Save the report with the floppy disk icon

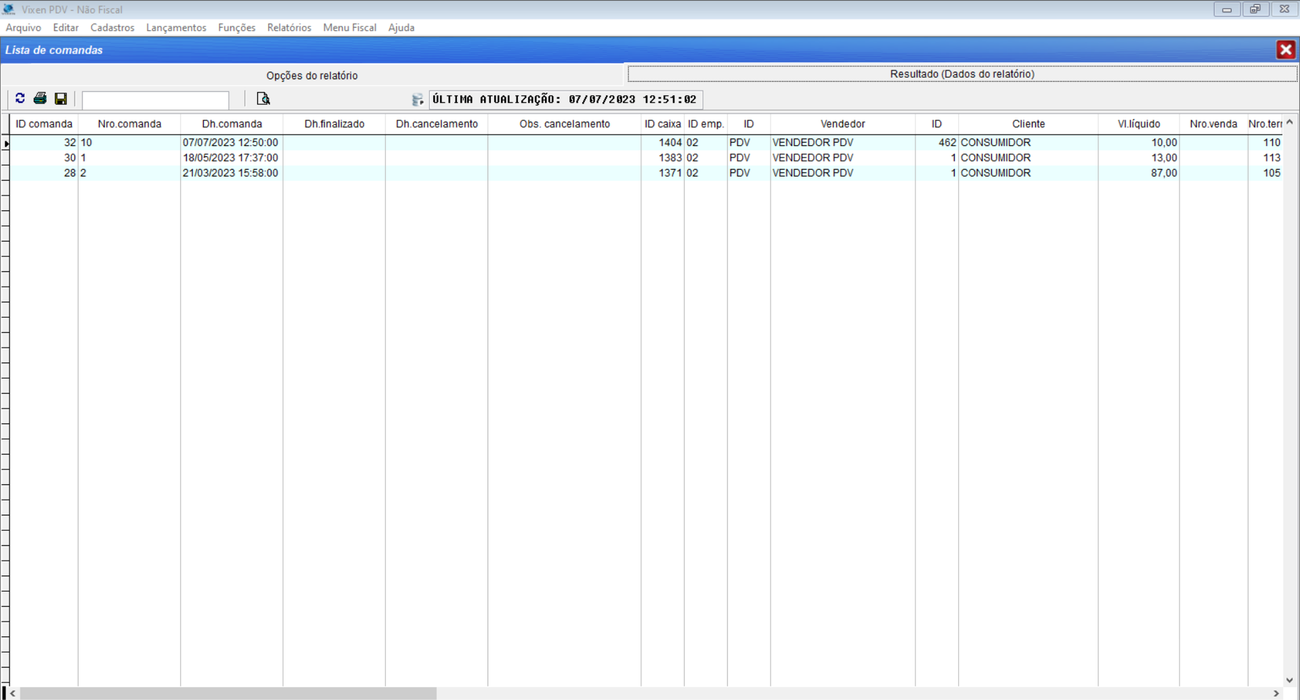point(61,99)
